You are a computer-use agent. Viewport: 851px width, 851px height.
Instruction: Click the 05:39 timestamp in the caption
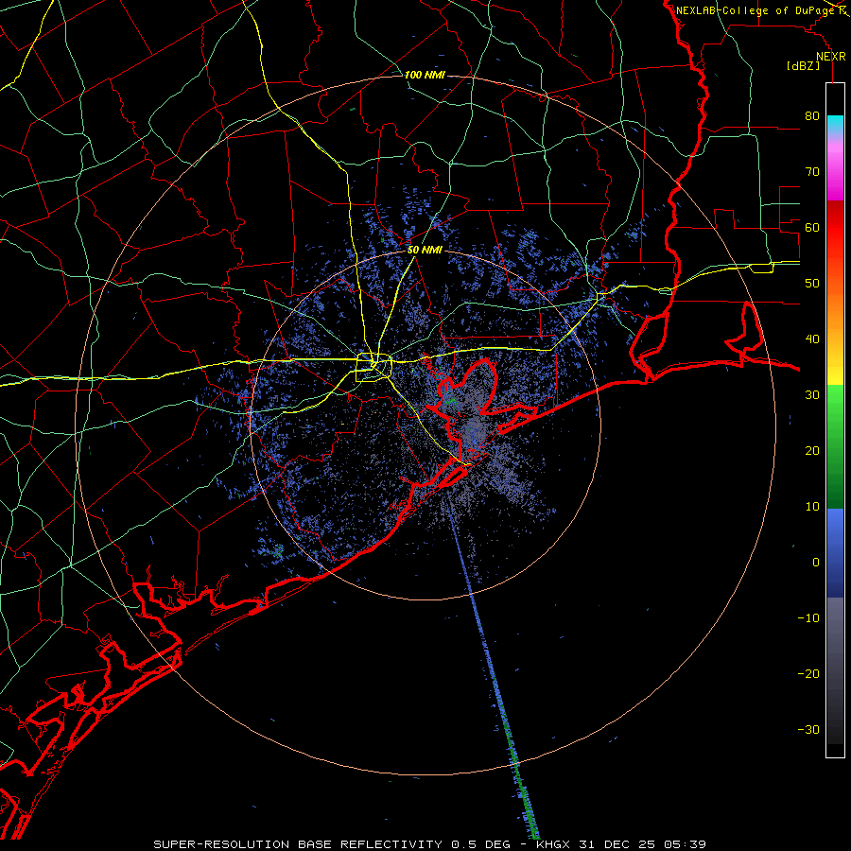click(x=686, y=844)
